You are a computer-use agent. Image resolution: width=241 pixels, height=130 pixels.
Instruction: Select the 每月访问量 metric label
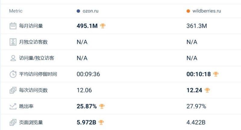tap(31, 26)
